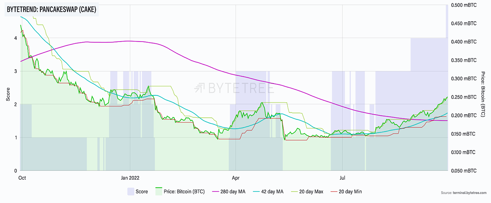Click the 0.450 mBTC axis value
This screenshot has width=491, height=203.
point(464,23)
